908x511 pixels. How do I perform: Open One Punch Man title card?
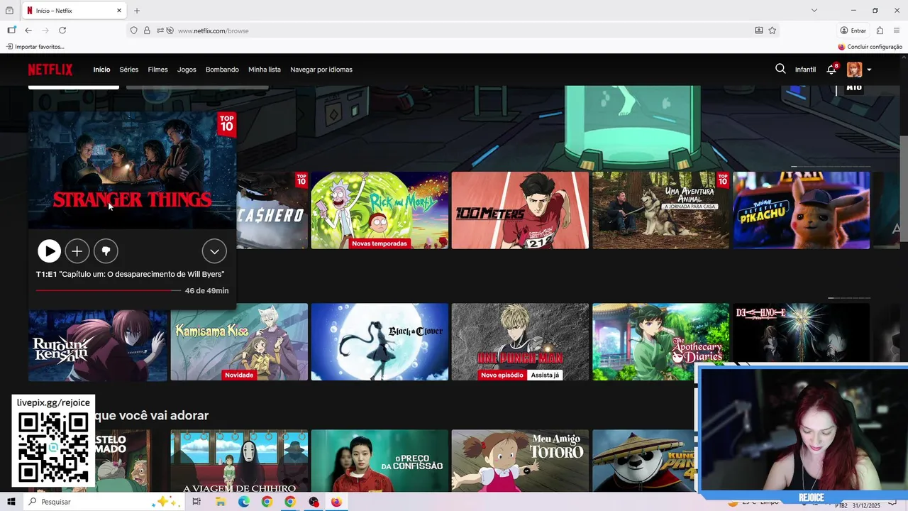pos(520,342)
